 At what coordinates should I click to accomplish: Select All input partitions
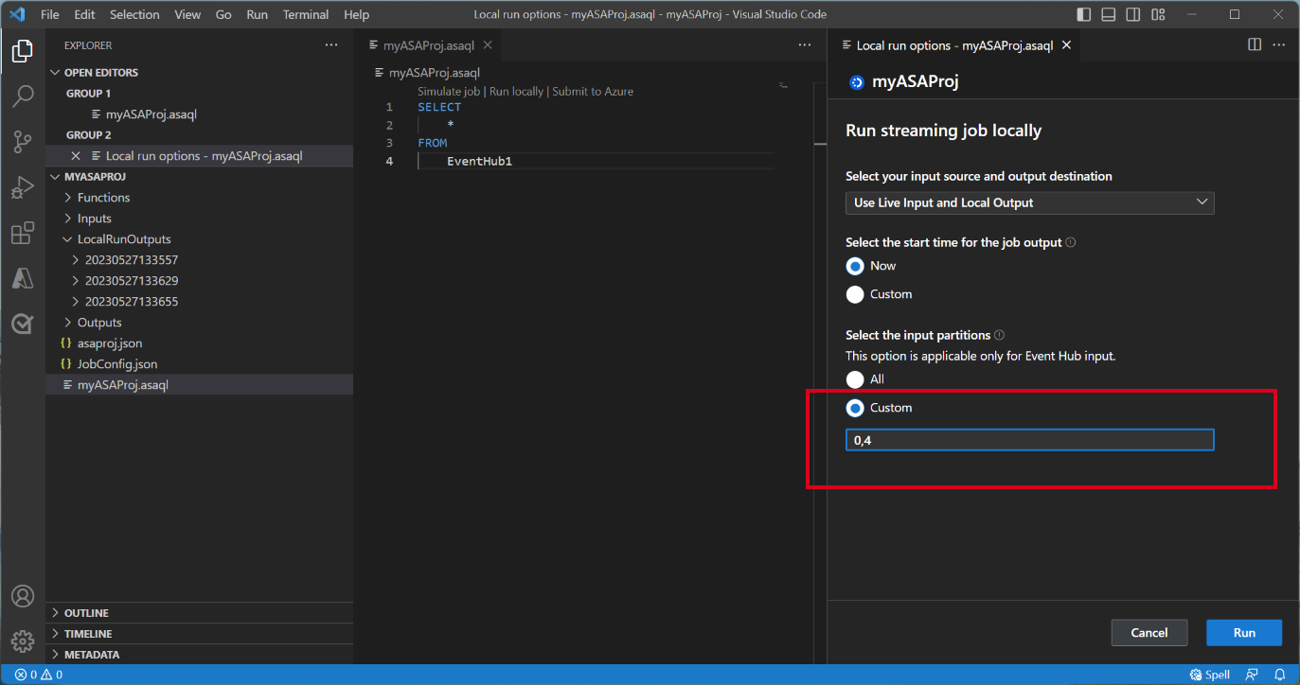855,378
